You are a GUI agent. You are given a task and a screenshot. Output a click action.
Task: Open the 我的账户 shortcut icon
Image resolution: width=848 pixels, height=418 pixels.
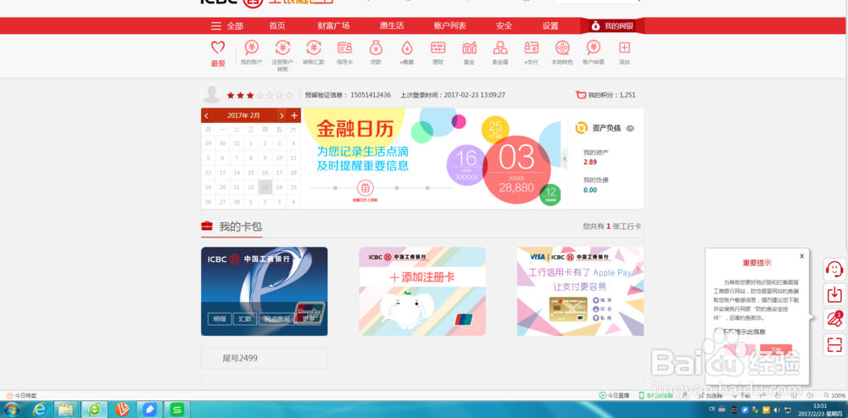pyautogui.click(x=252, y=47)
